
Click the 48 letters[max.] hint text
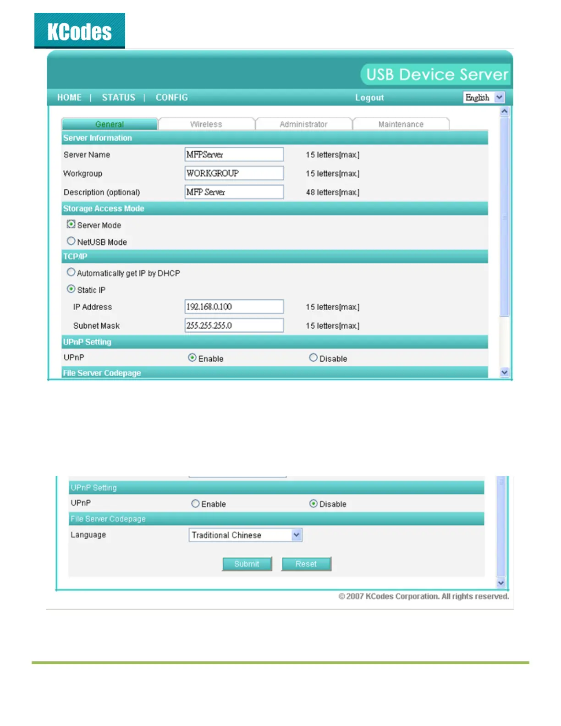333,192
